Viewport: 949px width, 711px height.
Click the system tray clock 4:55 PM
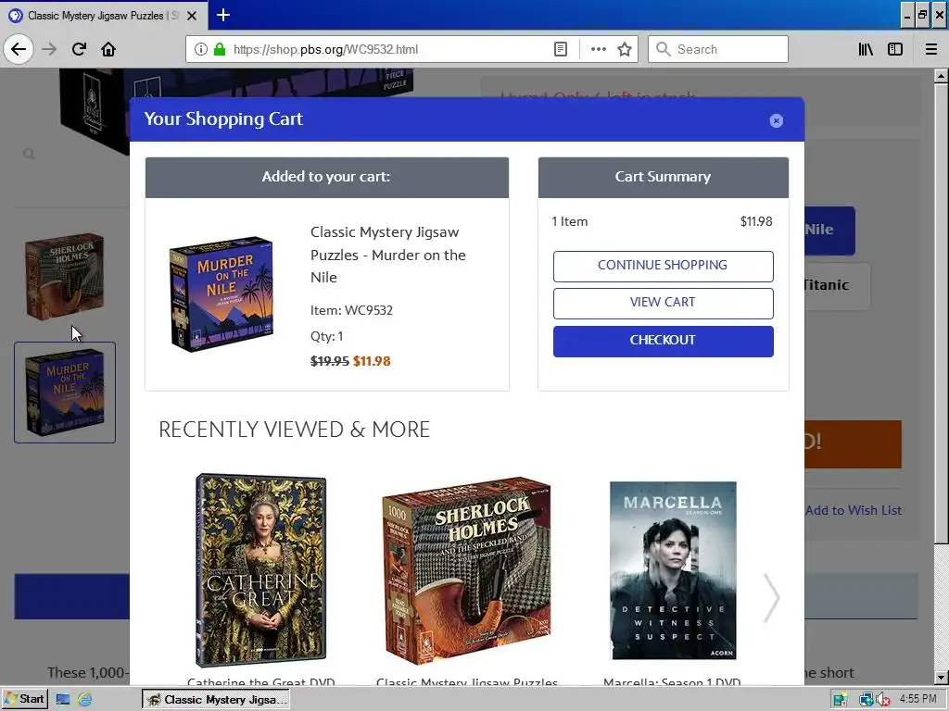coord(917,699)
